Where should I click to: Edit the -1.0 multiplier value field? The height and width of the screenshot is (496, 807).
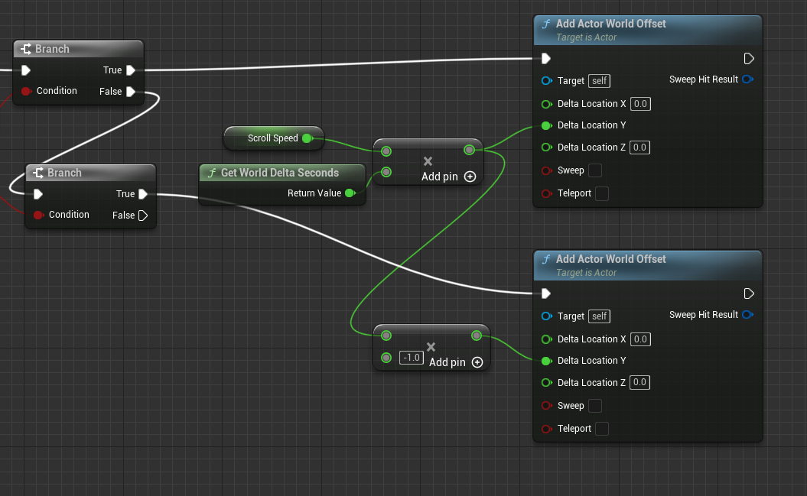pyautogui.click(x=412, y=358)
